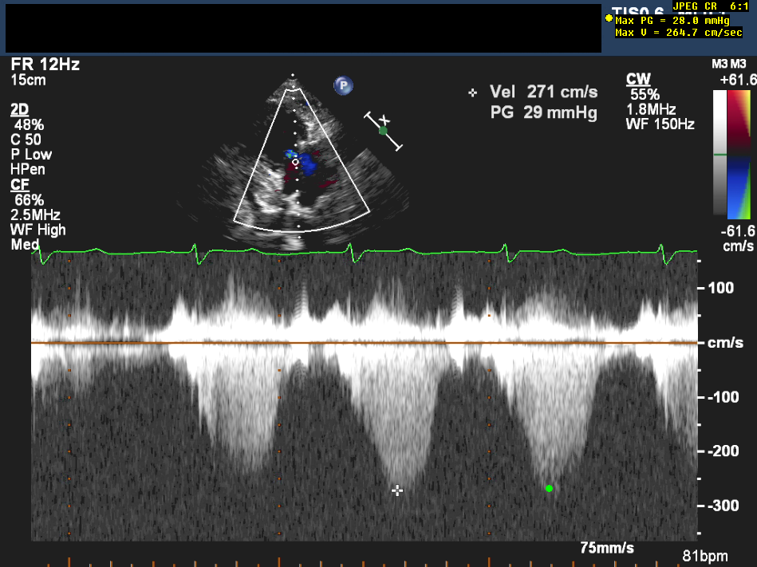Select the white cross caliper on waveform
757x567 pixels.
397,490
